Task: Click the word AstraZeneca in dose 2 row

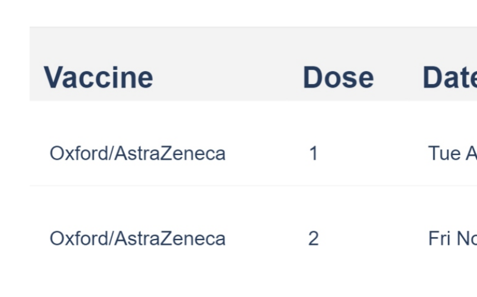Action: (x=170, y=238)
